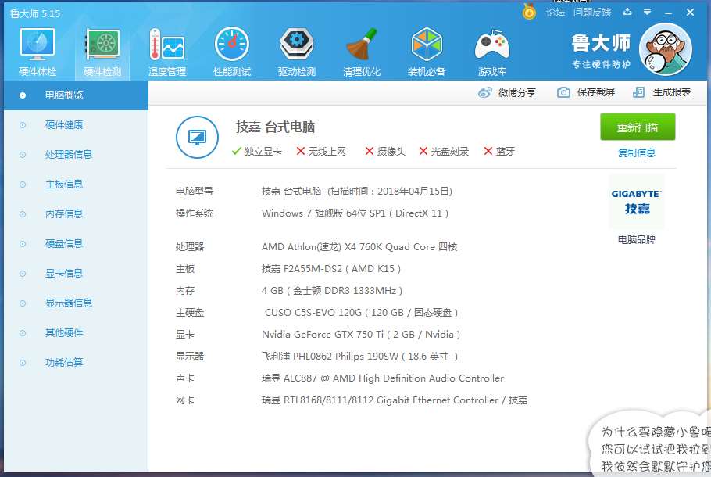This screenshot has height=477, width=711.
Task: Click the GIGABYTE 技嘉 brand logo
Action: tap(637, 202)
